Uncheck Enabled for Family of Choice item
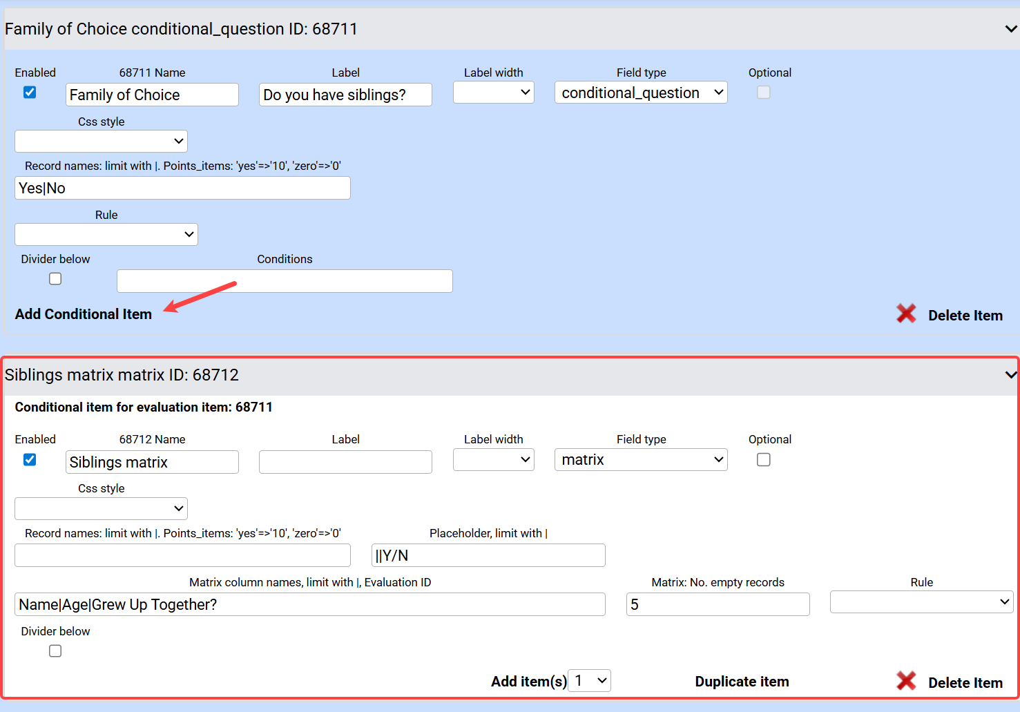The width and height of the screenshot is (1020, 712). pos(30,93)
